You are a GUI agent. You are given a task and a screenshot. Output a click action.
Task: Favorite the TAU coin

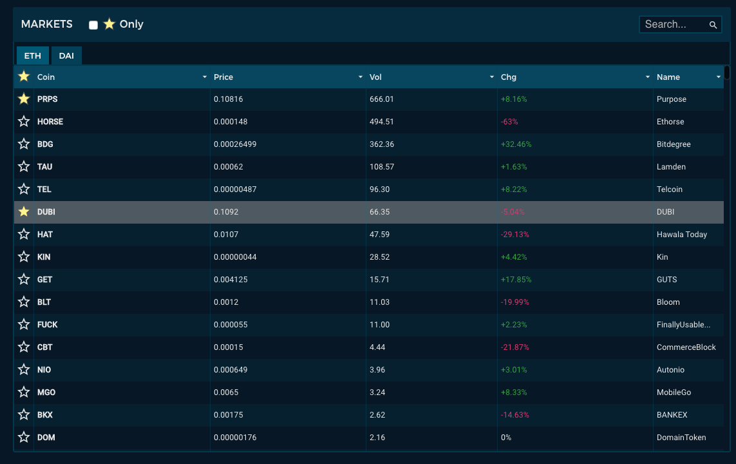tap(24, 166)
